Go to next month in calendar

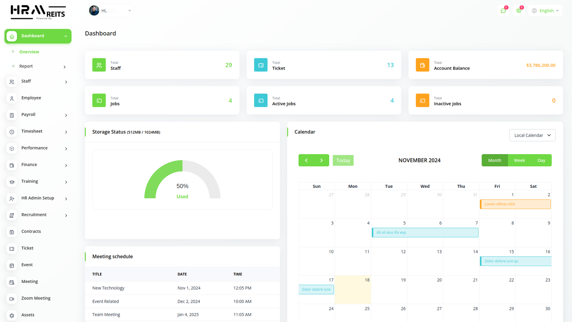pyautogui.click(x=321, y=160)
